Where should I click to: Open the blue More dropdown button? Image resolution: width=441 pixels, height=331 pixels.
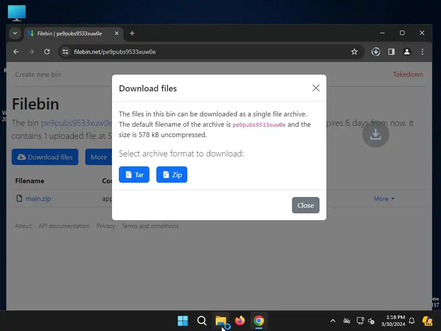point(99,157)
